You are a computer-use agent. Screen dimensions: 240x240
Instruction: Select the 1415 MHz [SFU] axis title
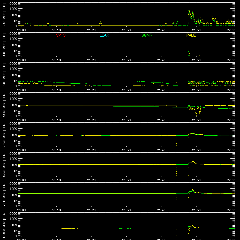(4, 105)
